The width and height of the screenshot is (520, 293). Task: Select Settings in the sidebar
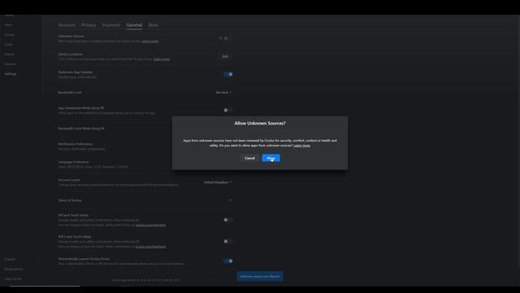tap(11, 74)
